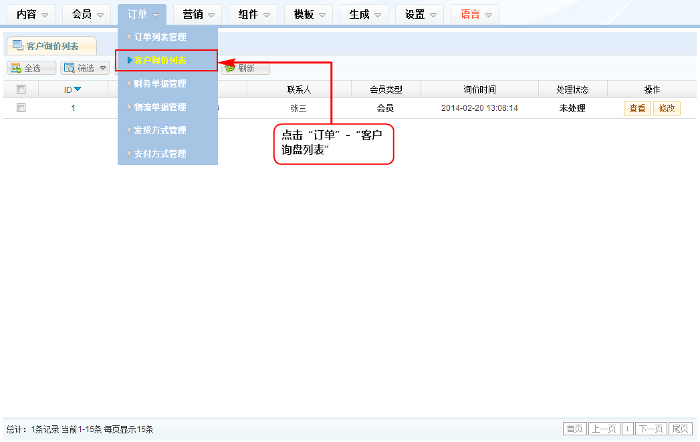The height and width of the screenshot is (442, 700).
Task: Jump to 尾页 last page
Action: 681,429
